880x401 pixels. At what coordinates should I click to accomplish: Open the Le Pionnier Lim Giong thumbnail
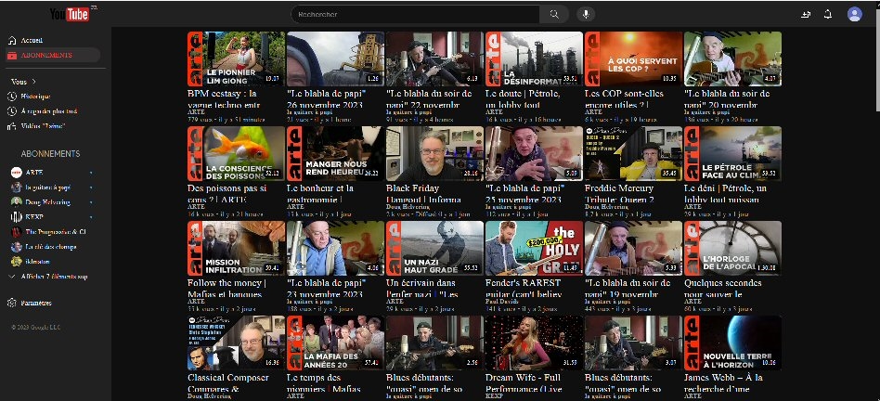(x=236, y=58)
